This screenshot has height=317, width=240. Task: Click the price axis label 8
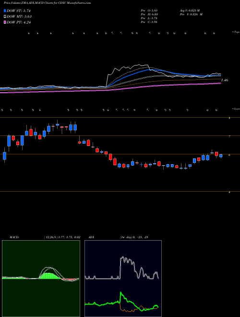[x=229, y=118]
